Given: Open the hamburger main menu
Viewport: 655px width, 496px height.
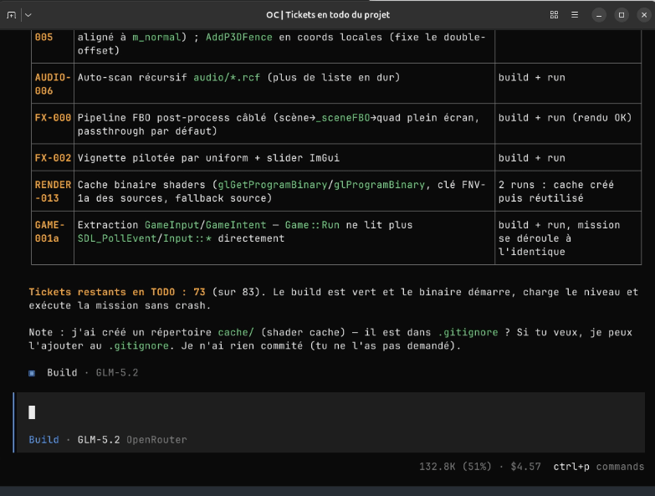Looking at the screenshot, I should tap(575, 15).
